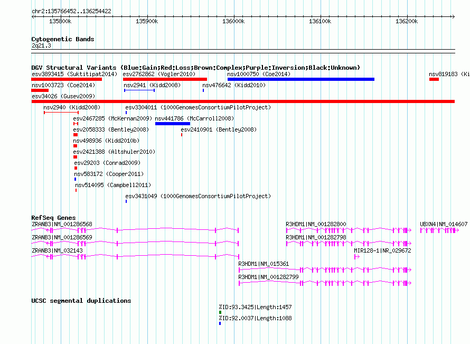The image size is (470, 344).
Task: Click the 136000k ruler tick label
Action: click(233, 21)
